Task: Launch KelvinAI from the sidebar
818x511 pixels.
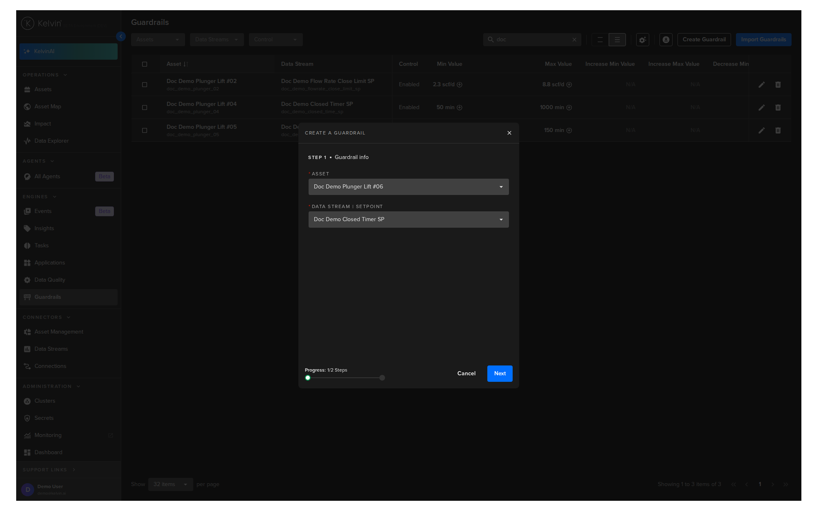Action: 68,52
